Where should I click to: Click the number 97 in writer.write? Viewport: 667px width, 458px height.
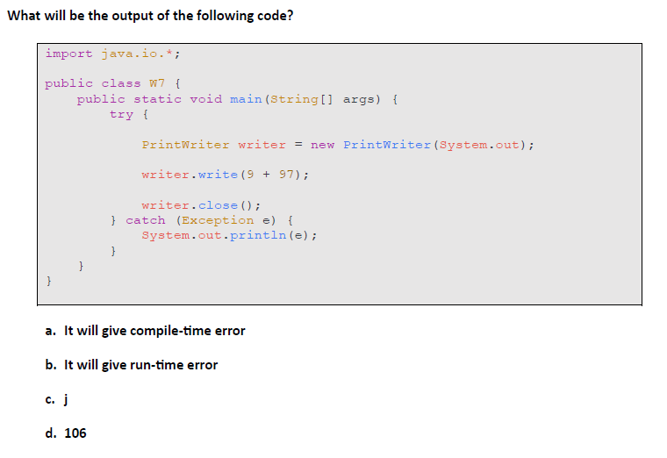click(286, 175)
